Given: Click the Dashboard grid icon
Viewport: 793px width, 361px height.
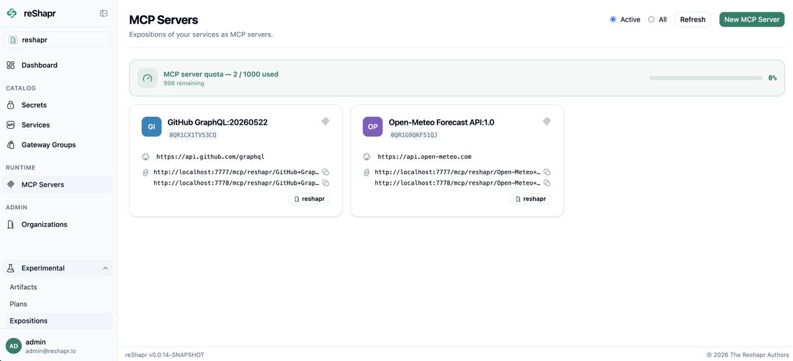Looking at the screenshot, I should pos(11,65).
